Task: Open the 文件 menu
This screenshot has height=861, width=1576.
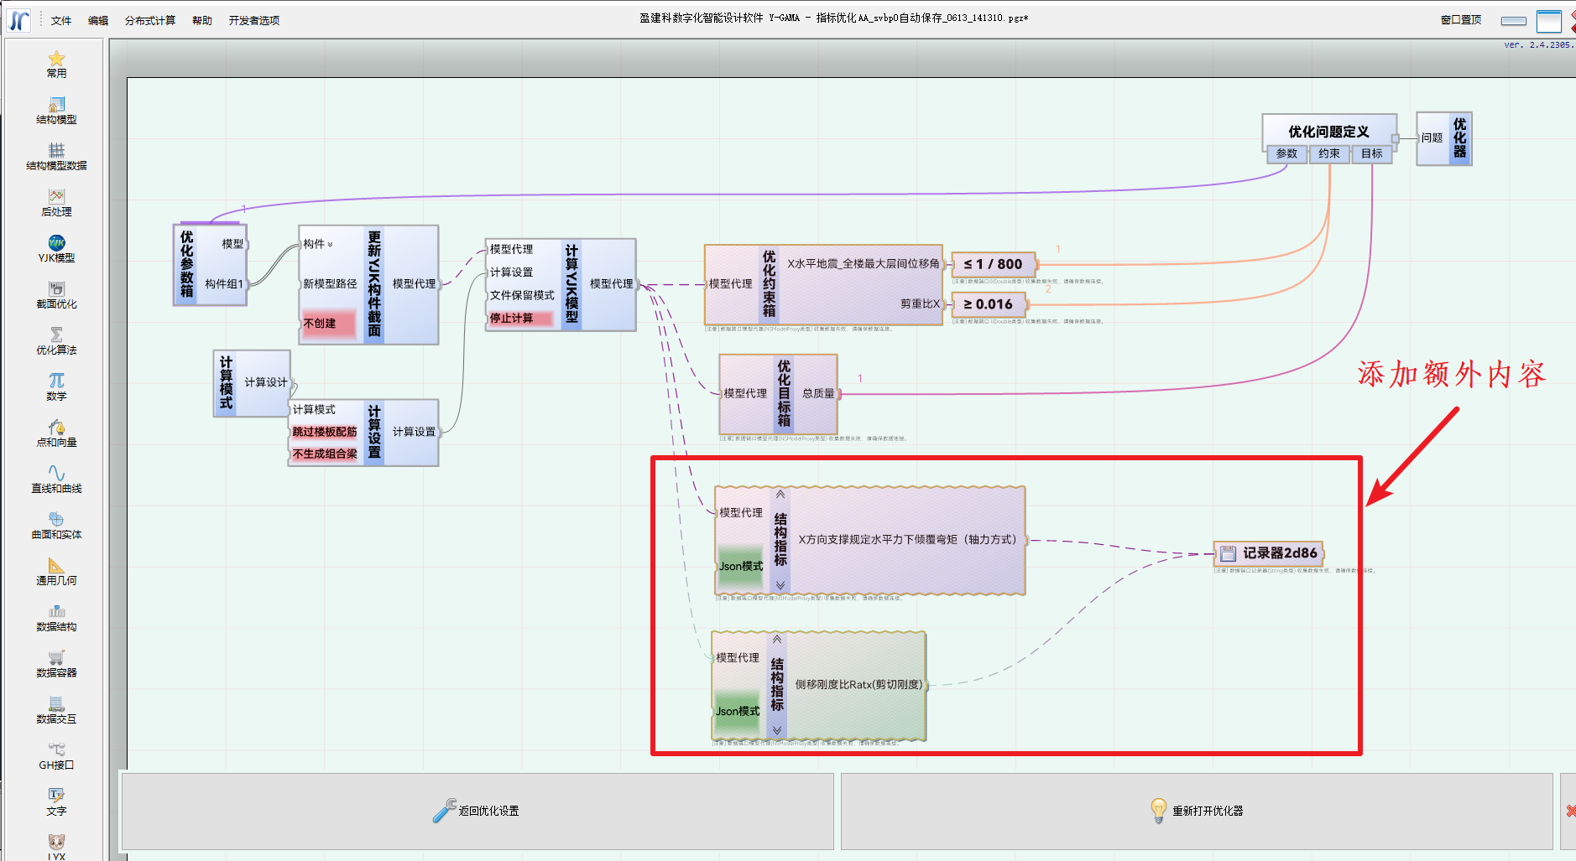Action: (61, 20)
